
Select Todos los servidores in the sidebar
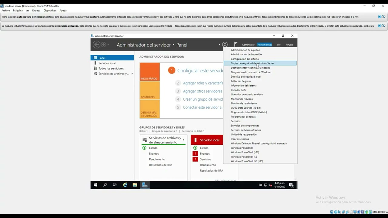point(111,68)
